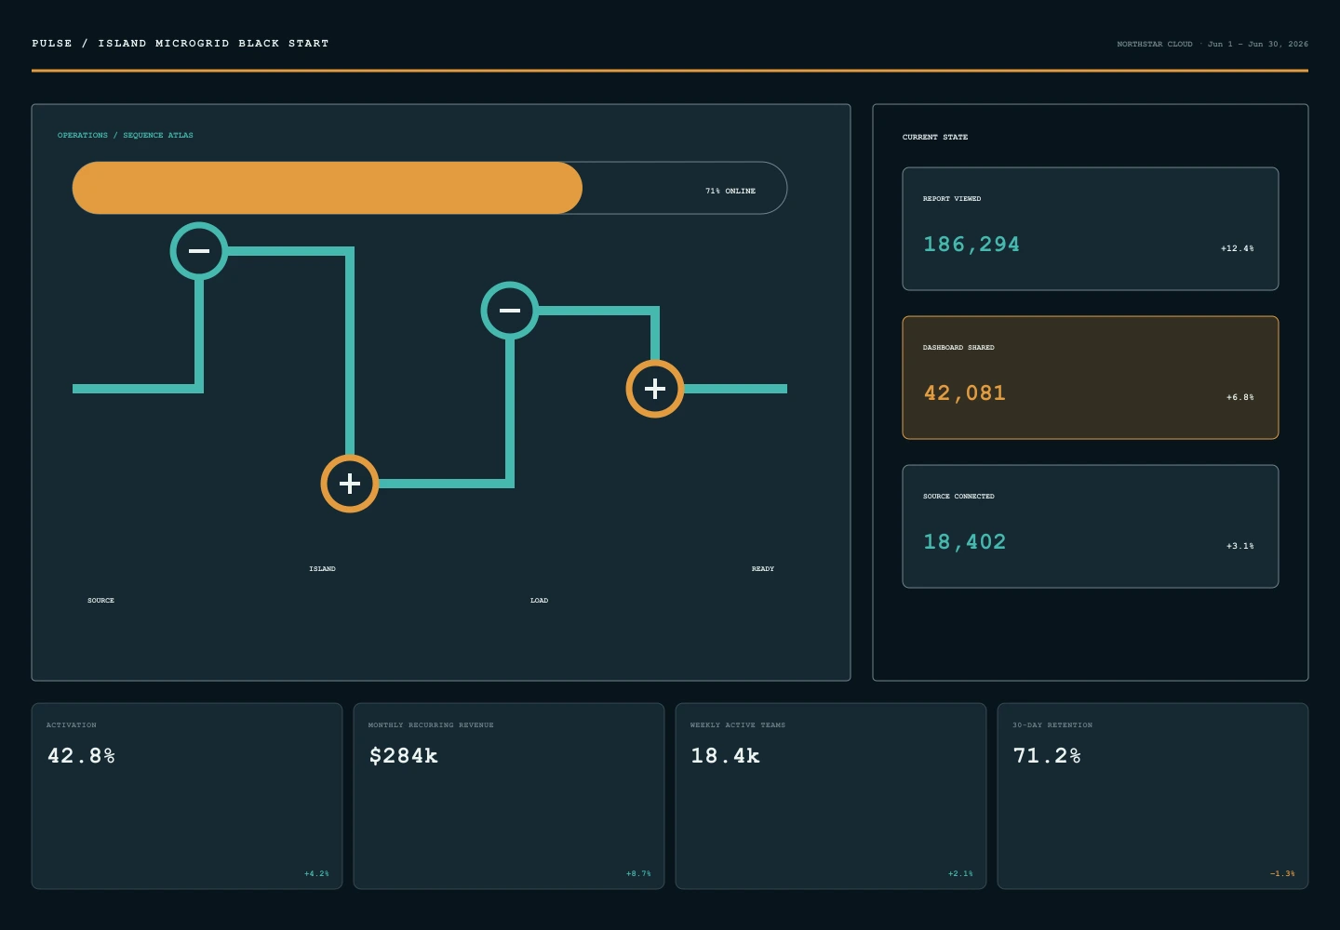Click the "ACTIVATION" tile label
1340x930 pixels.
point(72,724)
